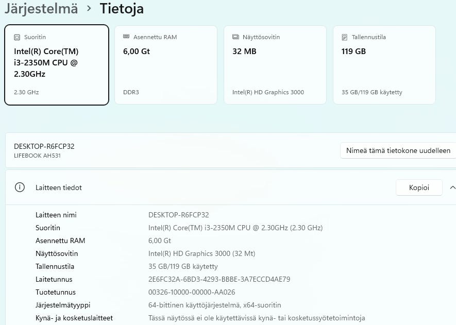Click the Asennettu RAM row label in device details

point(60,241)
